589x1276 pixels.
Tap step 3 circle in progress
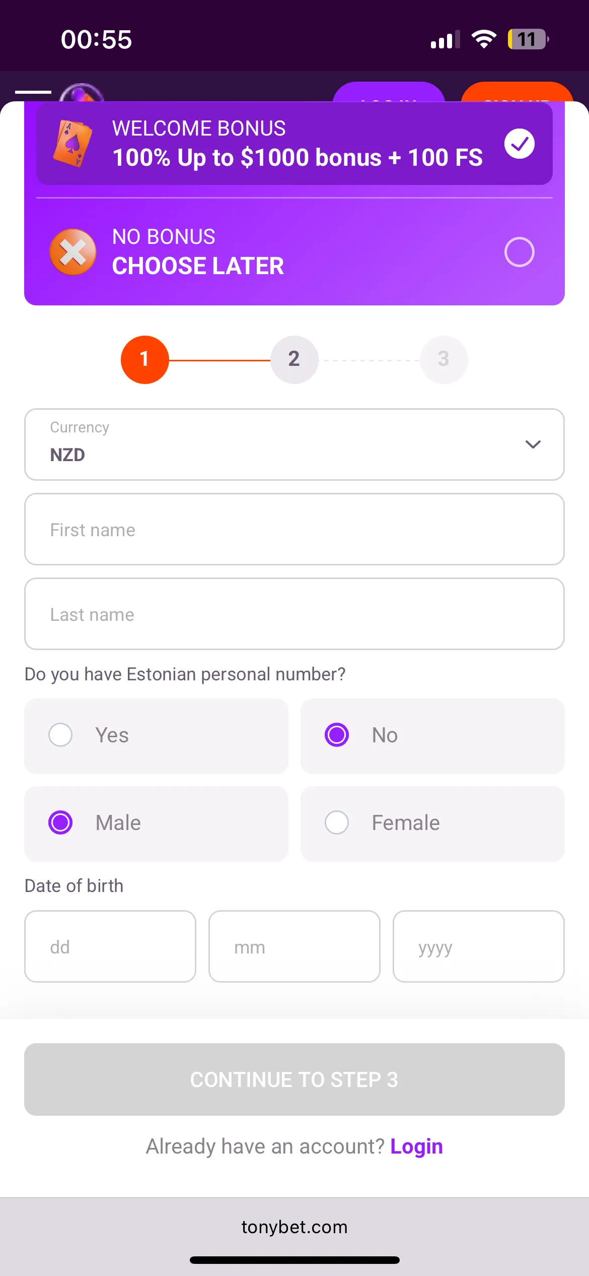coord(444,359)
